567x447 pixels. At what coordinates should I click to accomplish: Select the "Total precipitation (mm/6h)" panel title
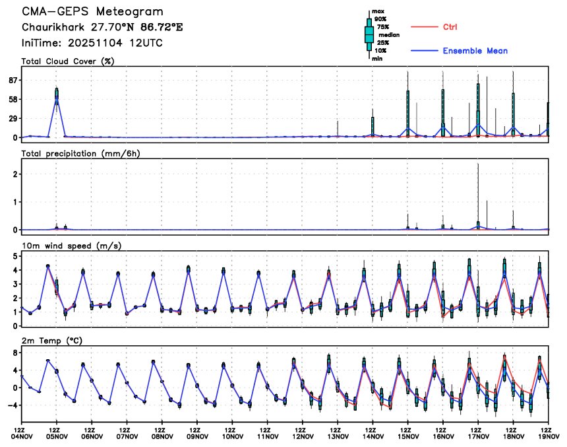[82, 153]
